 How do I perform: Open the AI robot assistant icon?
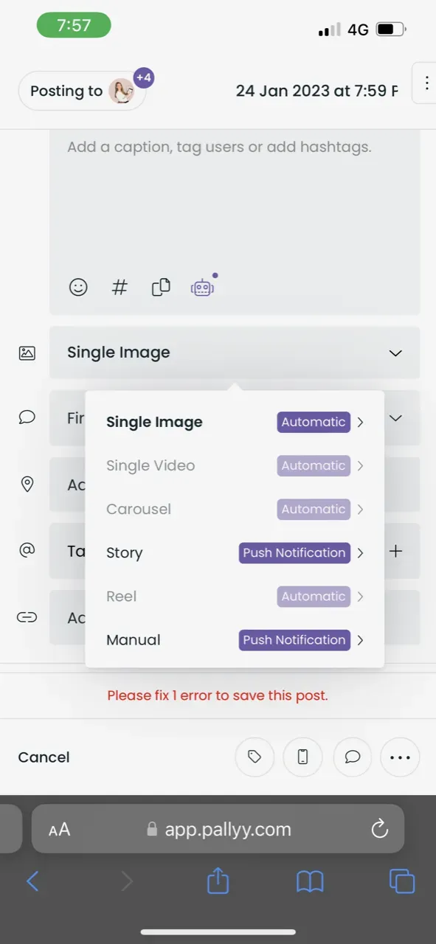tap(203, 287)
